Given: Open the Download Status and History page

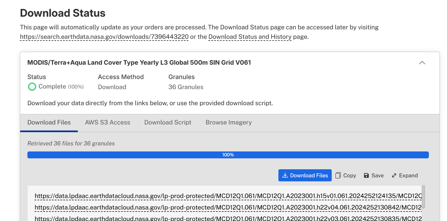Looking at the screenshot, I should pyautogui.click(x=250, y=37).
